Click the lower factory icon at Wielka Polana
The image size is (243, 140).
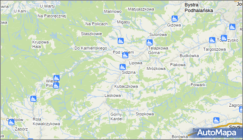tap(56, 86)
